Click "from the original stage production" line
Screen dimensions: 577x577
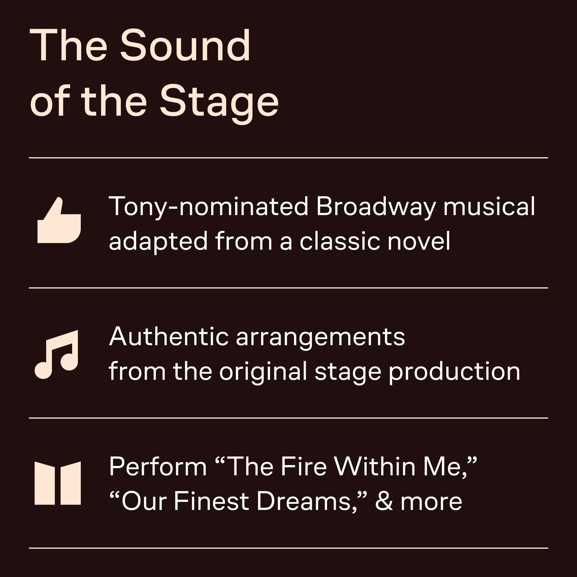click(x=314, y=372)
